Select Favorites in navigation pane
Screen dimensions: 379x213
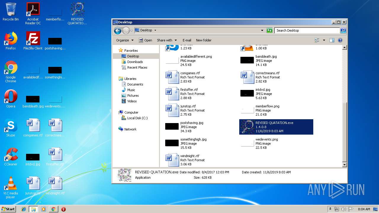coord(131,51)
